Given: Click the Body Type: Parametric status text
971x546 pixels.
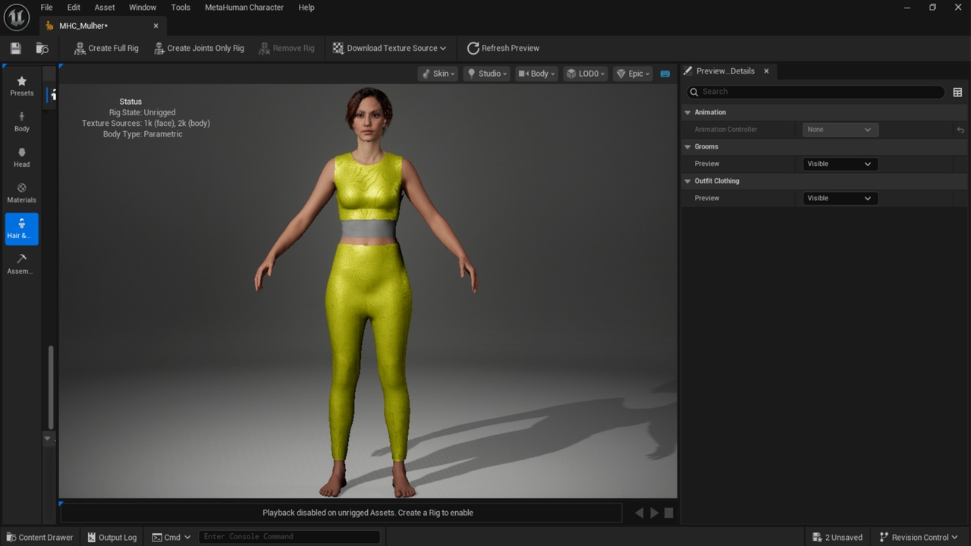Looking at the screenshot, I should (x=143, y=134).
